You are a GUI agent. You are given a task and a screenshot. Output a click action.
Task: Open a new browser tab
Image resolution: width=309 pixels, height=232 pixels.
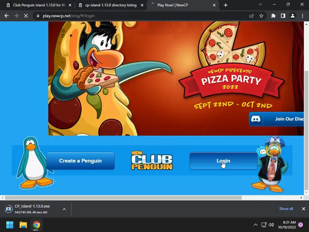[x=226, y=5]
